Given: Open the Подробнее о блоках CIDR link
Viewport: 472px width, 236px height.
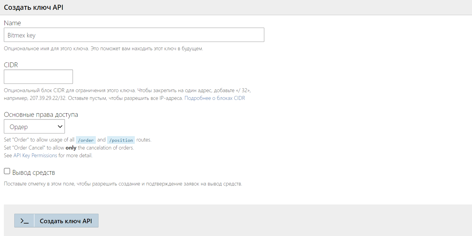Looking at the screenshot, I should [x=215, y=98].
